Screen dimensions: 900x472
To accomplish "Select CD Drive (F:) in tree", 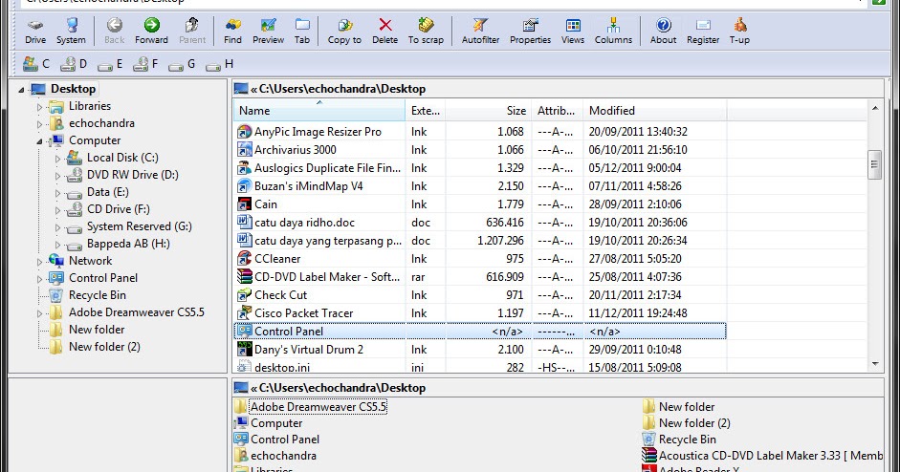I will 119,208.
